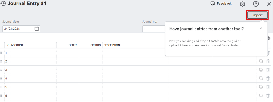The height and width of the screenshot is (102, 273).
Task: Click the Description cell in row 6
Action: click(x=136, y=95)
